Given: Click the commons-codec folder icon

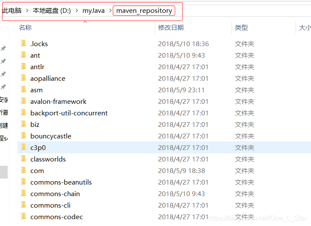Looking at the screenshot, I should 23,216.
